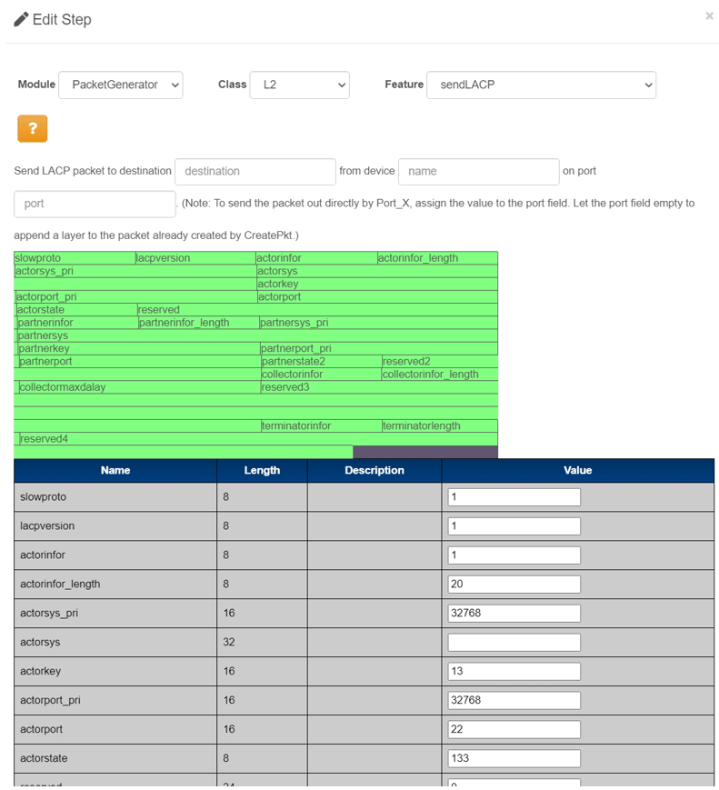Viewport: 719px width, 790px height.
Task: Select the partnersys cell in packet diagram
Action: coord(257,335)
